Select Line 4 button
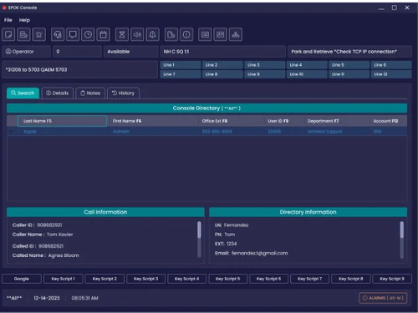This screenshot has height=313, width=418. click(307, 65)
